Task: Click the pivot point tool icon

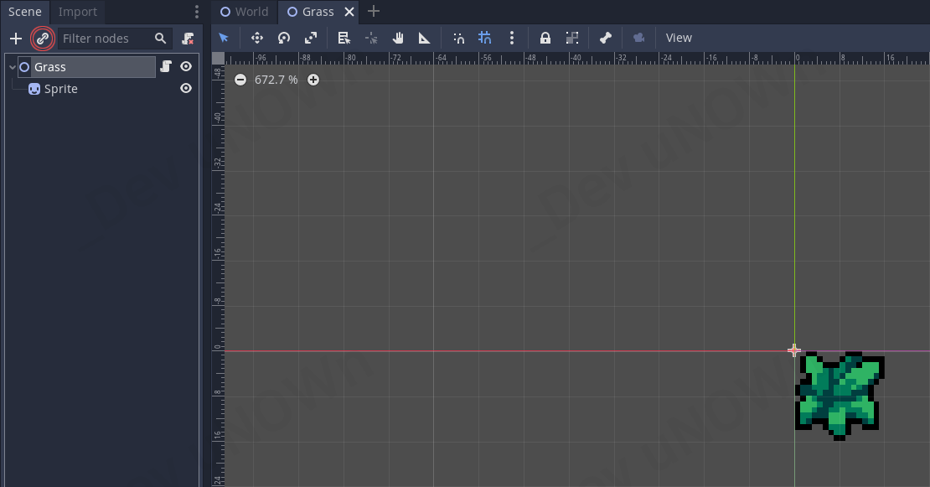Action: (x=371, y=39)
